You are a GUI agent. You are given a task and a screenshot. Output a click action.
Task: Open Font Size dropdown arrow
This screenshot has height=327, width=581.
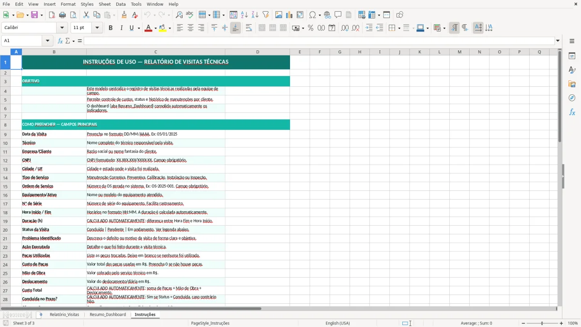click(97, 28)
